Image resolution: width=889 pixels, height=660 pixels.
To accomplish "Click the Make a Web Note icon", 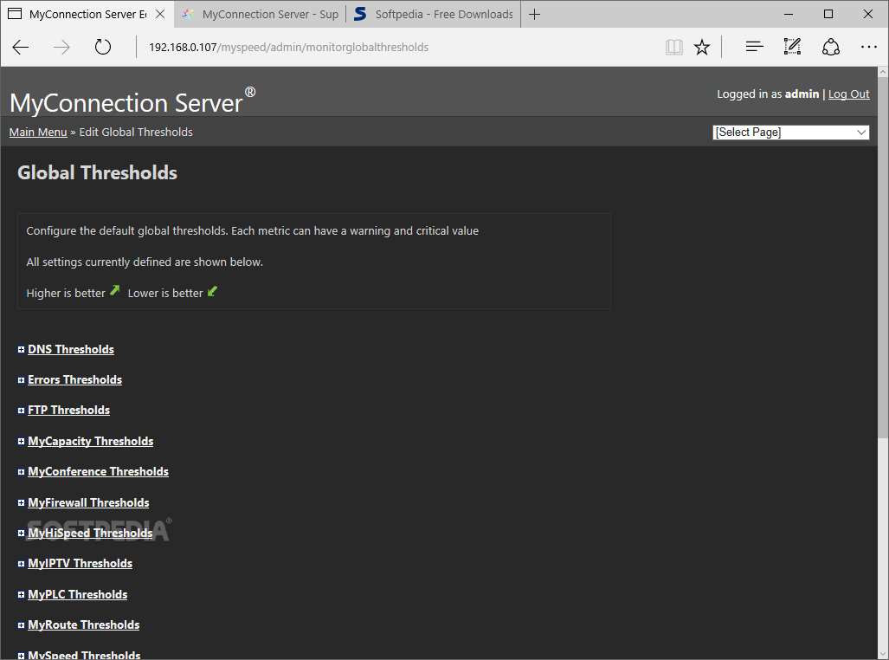I will pos(792,48).
